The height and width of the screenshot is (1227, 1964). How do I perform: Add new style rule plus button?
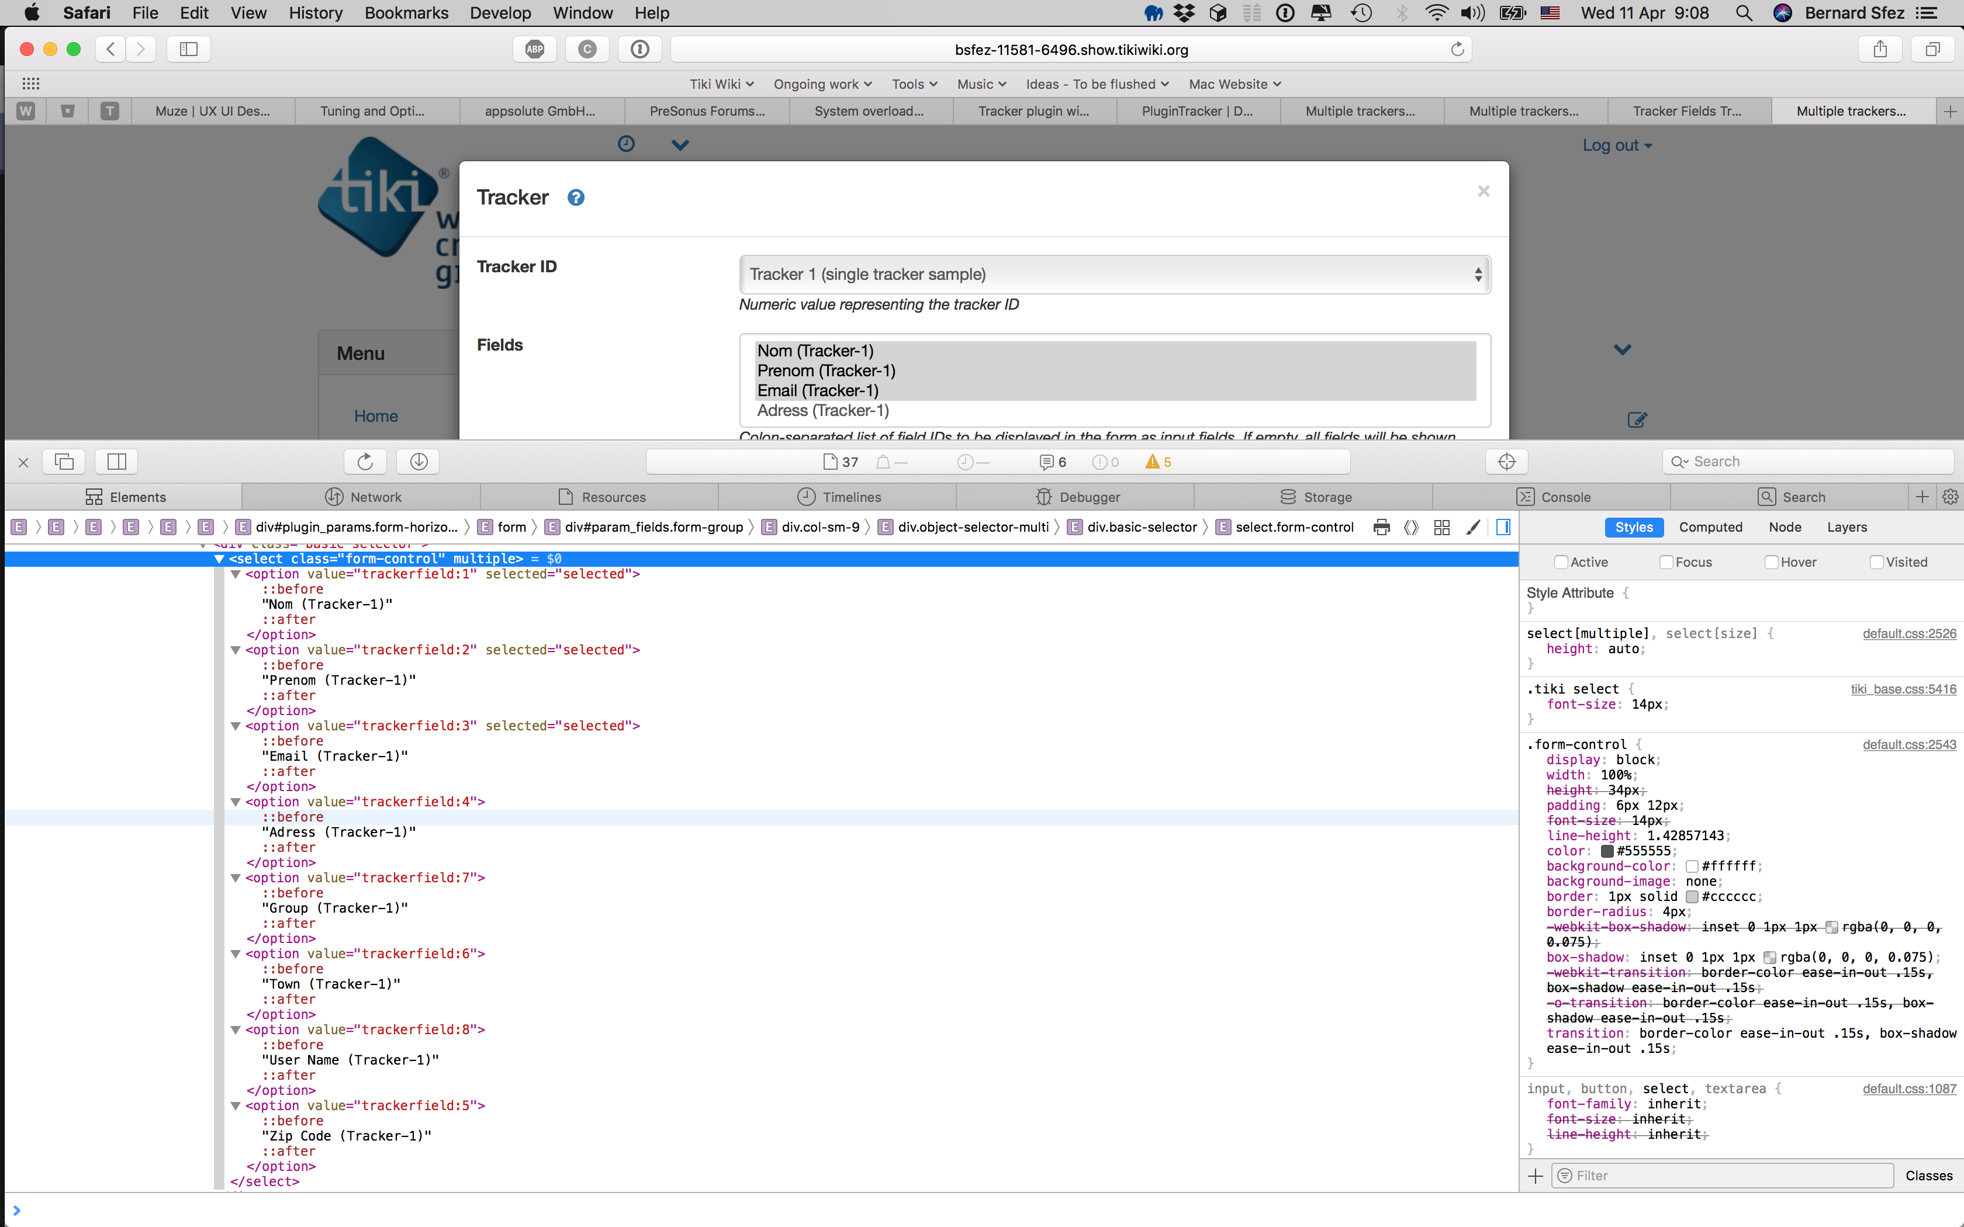[1536, 1176]
